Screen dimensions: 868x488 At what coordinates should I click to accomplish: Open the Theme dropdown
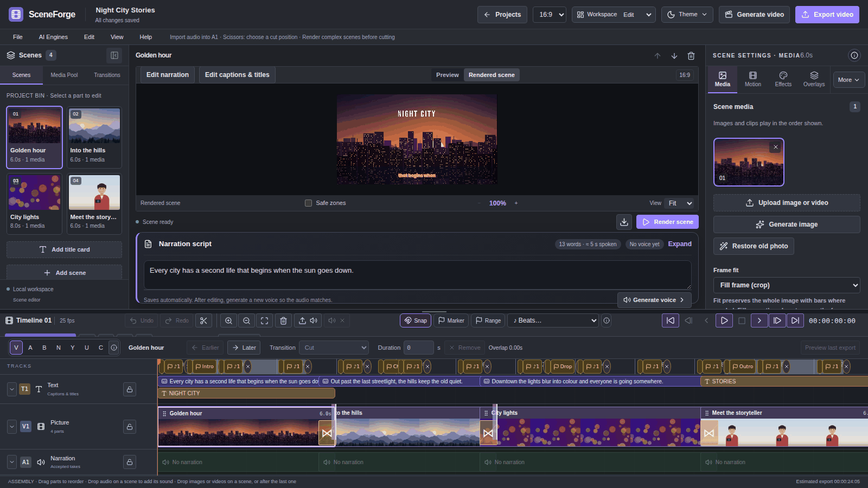pyautogui.click(x=687, y=15)
